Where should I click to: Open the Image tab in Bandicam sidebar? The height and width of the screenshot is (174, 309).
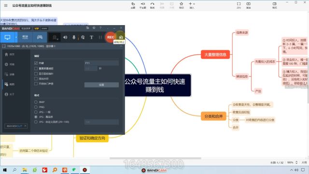[10, 84]
